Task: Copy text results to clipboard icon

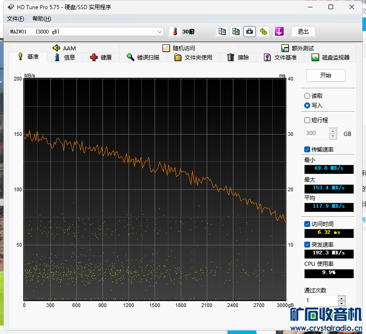Action: click(222, 32)
